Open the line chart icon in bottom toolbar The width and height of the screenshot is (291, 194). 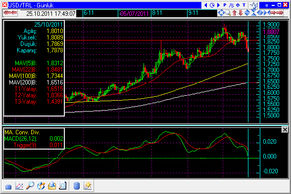[19, 186]
